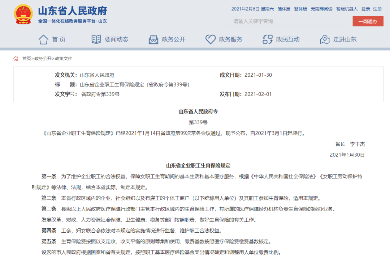Click the heart icon for 政务服务
This screenshot has width=390, height=258.
pos(211,39)
